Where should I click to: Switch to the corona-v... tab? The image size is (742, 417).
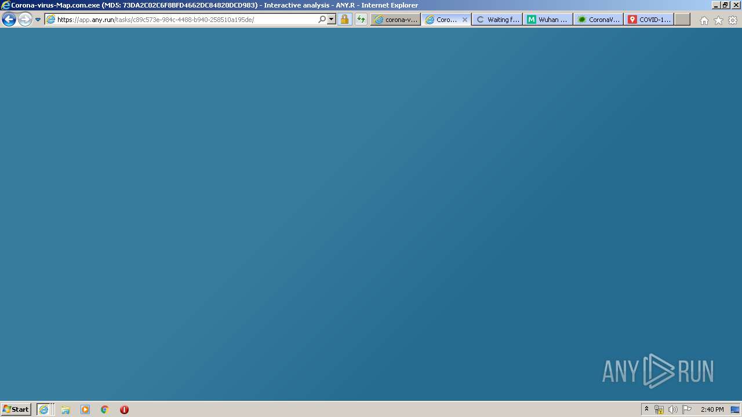tap(396, 20)
